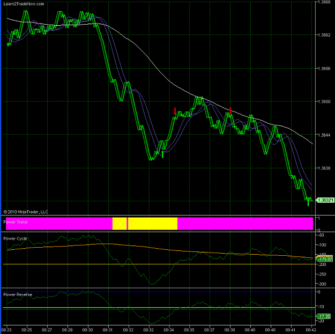Image resolution: width=335 pixels, height=334 pixels.
Task: Click the red down arrow near 08:34
Action: point(175,111)
